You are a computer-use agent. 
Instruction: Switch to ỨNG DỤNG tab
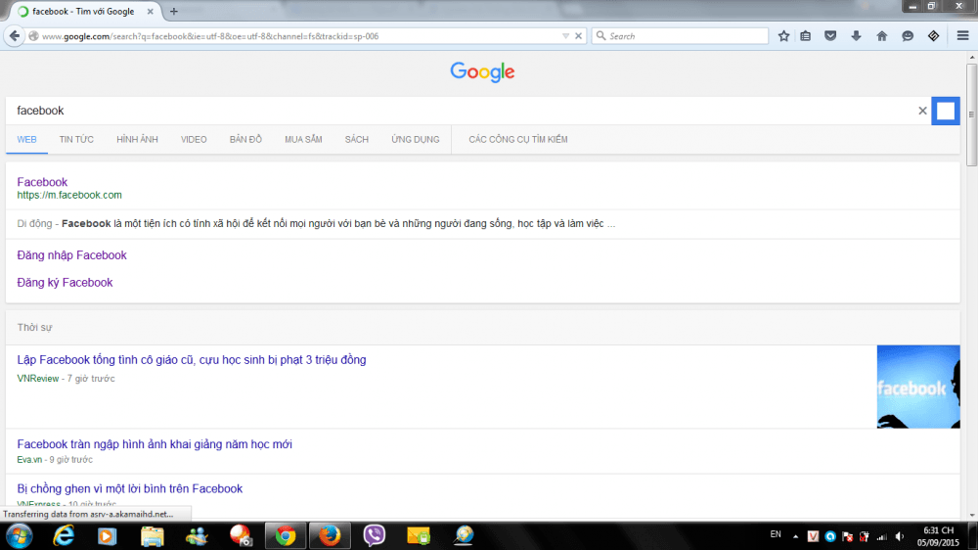(x=416, y=139)
